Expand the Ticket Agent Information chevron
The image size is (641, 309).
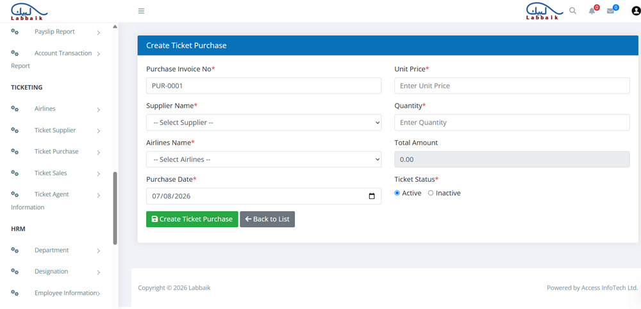[99, 196]
